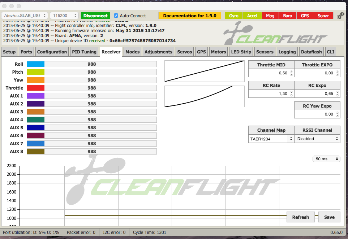The image size is (348, 239).
Task: Open the RSSI Channel dropdown
Action: point(317,139)
